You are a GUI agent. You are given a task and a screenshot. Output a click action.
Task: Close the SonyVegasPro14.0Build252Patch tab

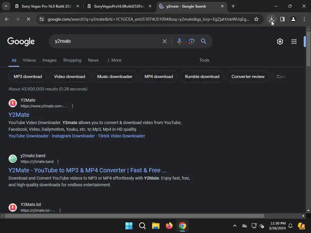(x=150, y=6)
